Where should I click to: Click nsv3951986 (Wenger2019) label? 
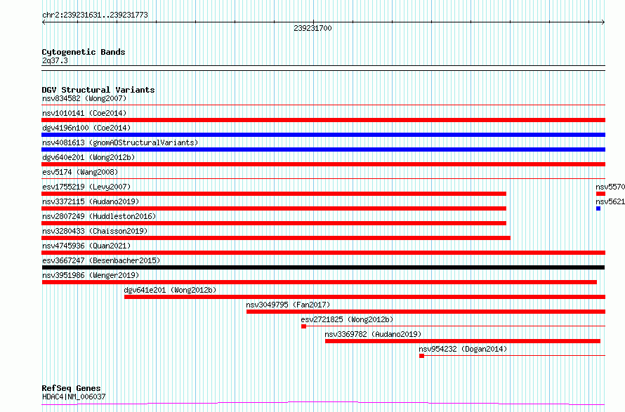(91, 275)
